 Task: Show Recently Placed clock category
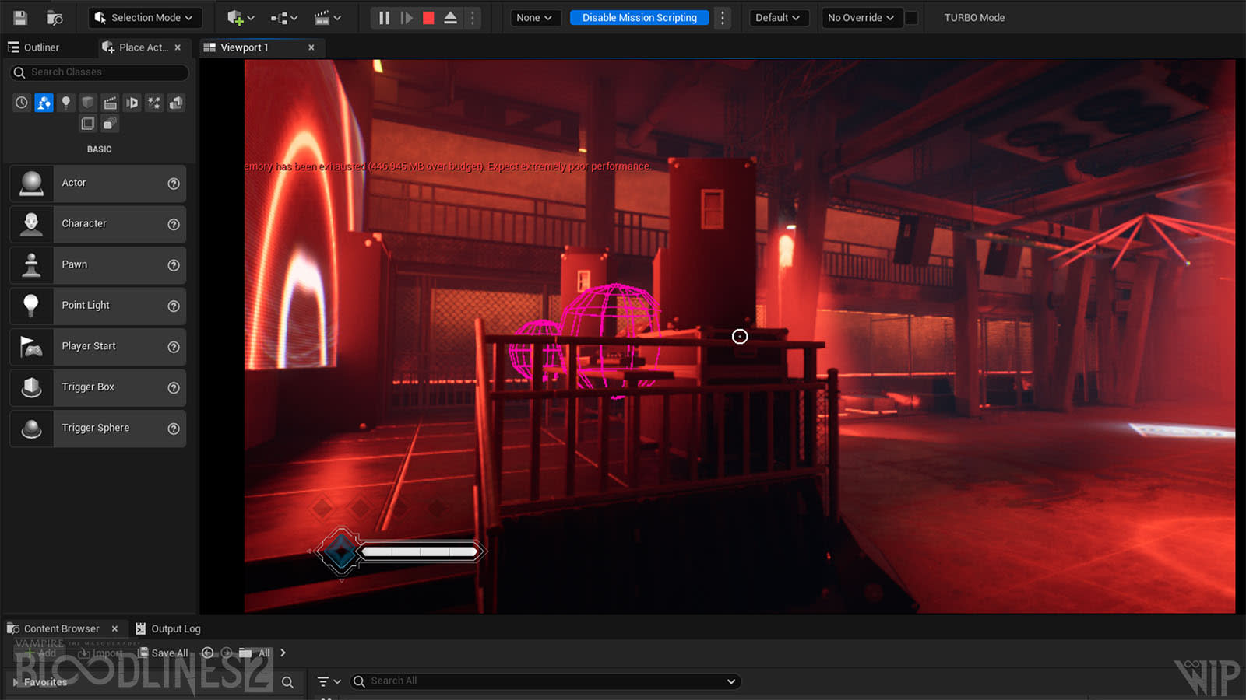pos(22,103)
